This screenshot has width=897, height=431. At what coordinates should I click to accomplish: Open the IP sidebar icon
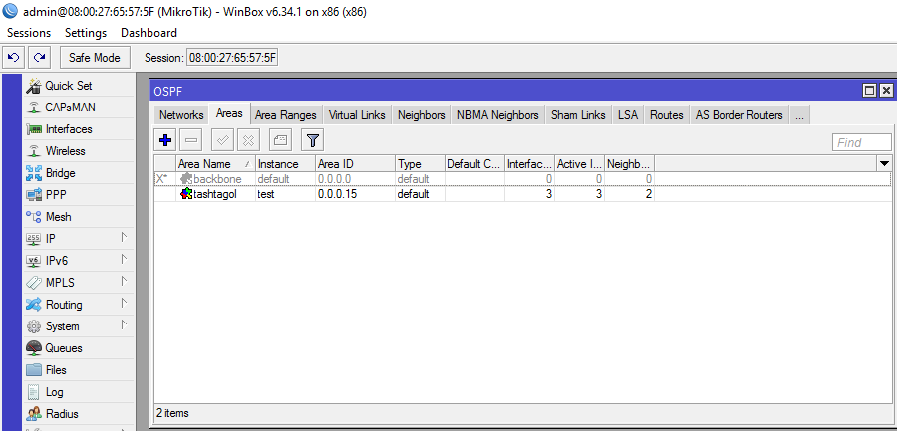coord(34,239)
